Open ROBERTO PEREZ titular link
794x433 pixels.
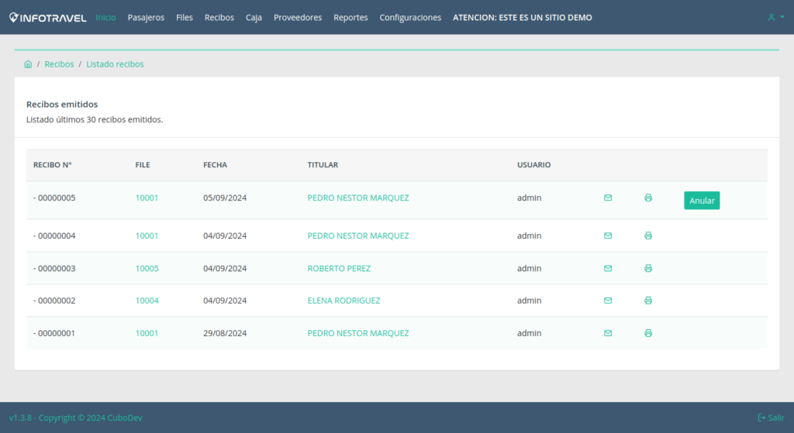tap(339, 268)
